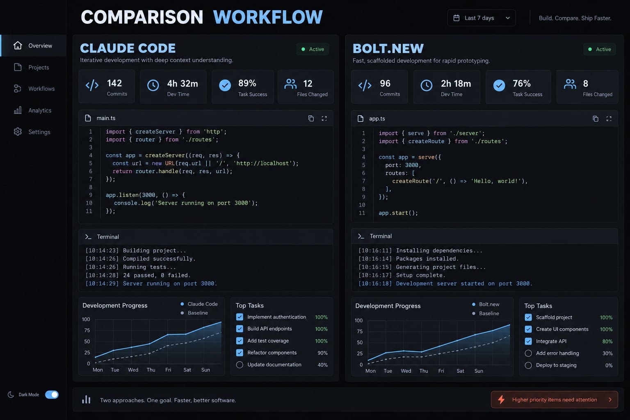
Task: Click Bolt.new Terminal prompt icon
Action: 361,236
